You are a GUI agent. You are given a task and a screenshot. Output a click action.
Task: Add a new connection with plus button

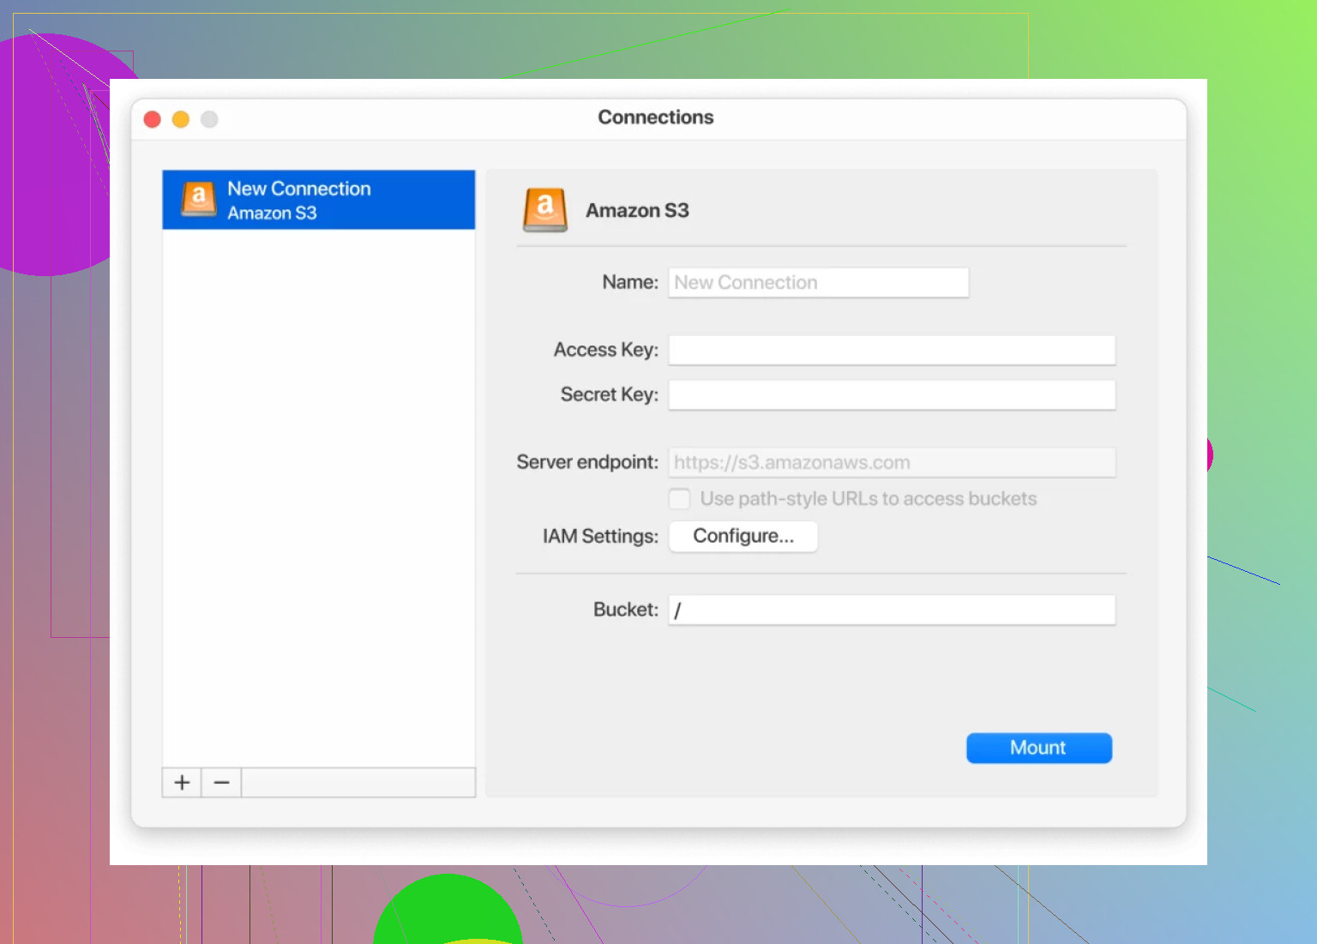point(182,783)
